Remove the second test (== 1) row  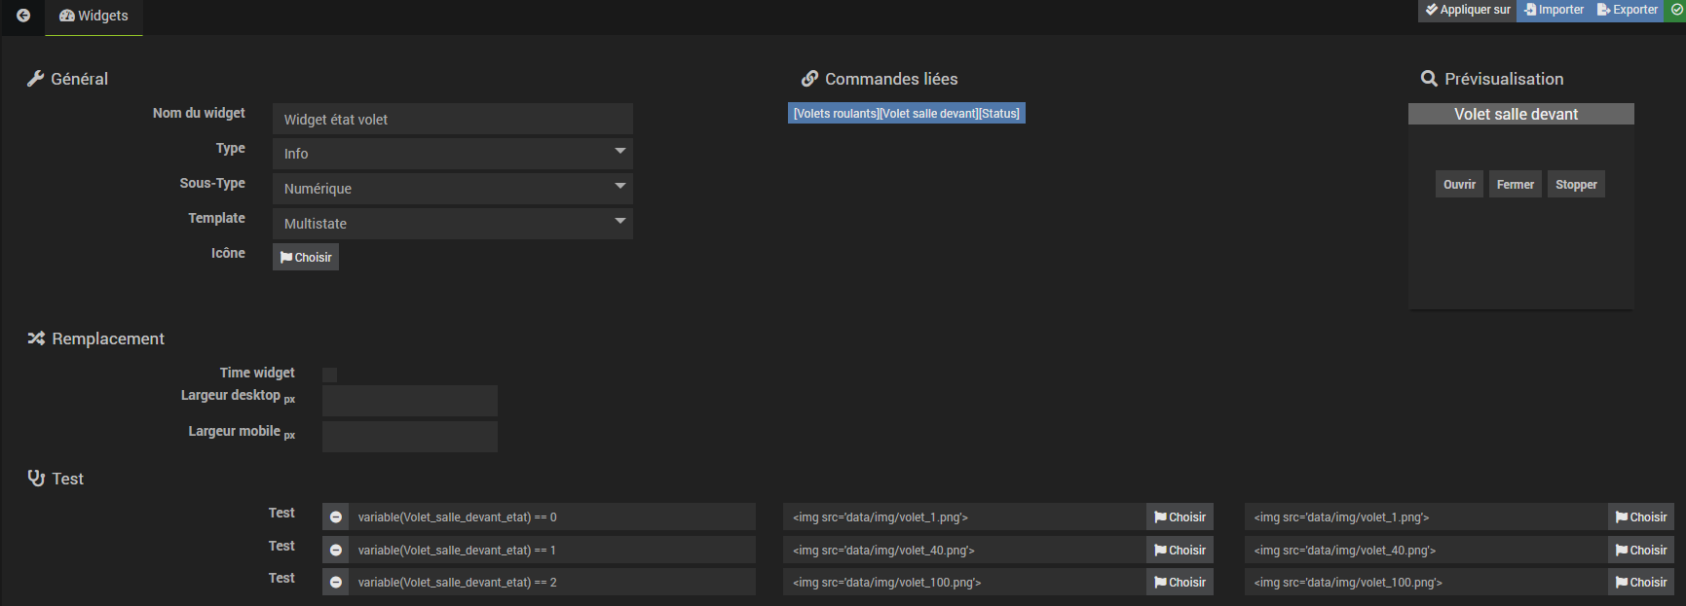[x=336, y=551]
